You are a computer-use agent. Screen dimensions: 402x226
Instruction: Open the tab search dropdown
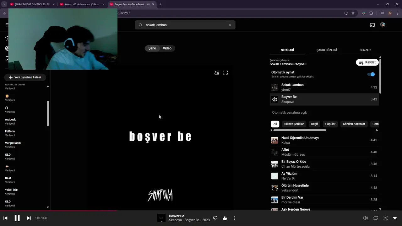pos(4,4)
